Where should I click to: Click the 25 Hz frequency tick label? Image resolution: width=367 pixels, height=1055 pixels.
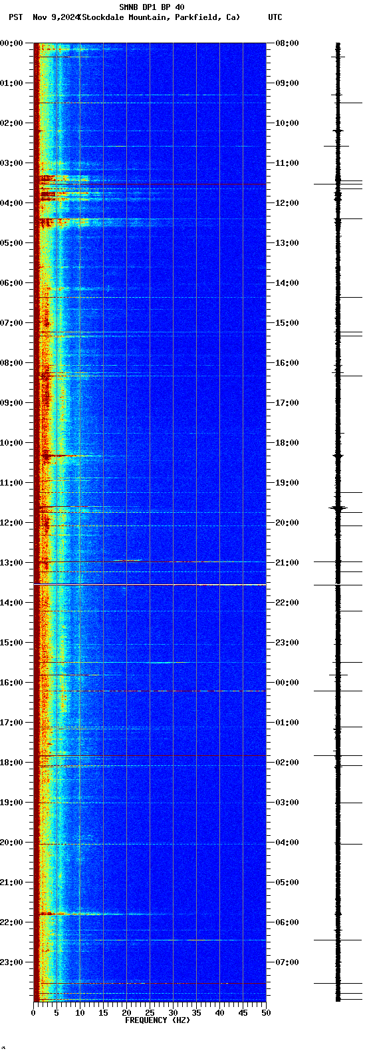tap(150, 1013)
